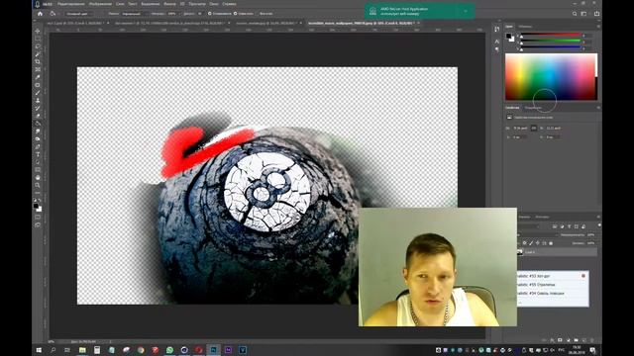This screenshot has height=356, width=634.
Task: Open the Основной цвет fill source dropdown
Action: pos(78,13)
